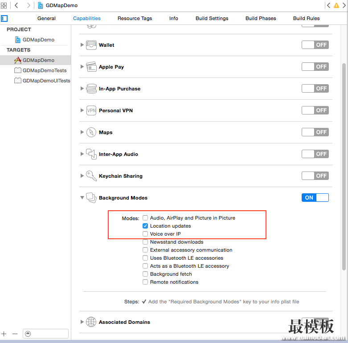The height and width of the screenshot is (343, 348).
Task: Expand the In-App Purchase section
Action: [x=82, y=88]
